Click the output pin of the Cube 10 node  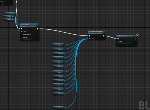(x=62, y=58)
